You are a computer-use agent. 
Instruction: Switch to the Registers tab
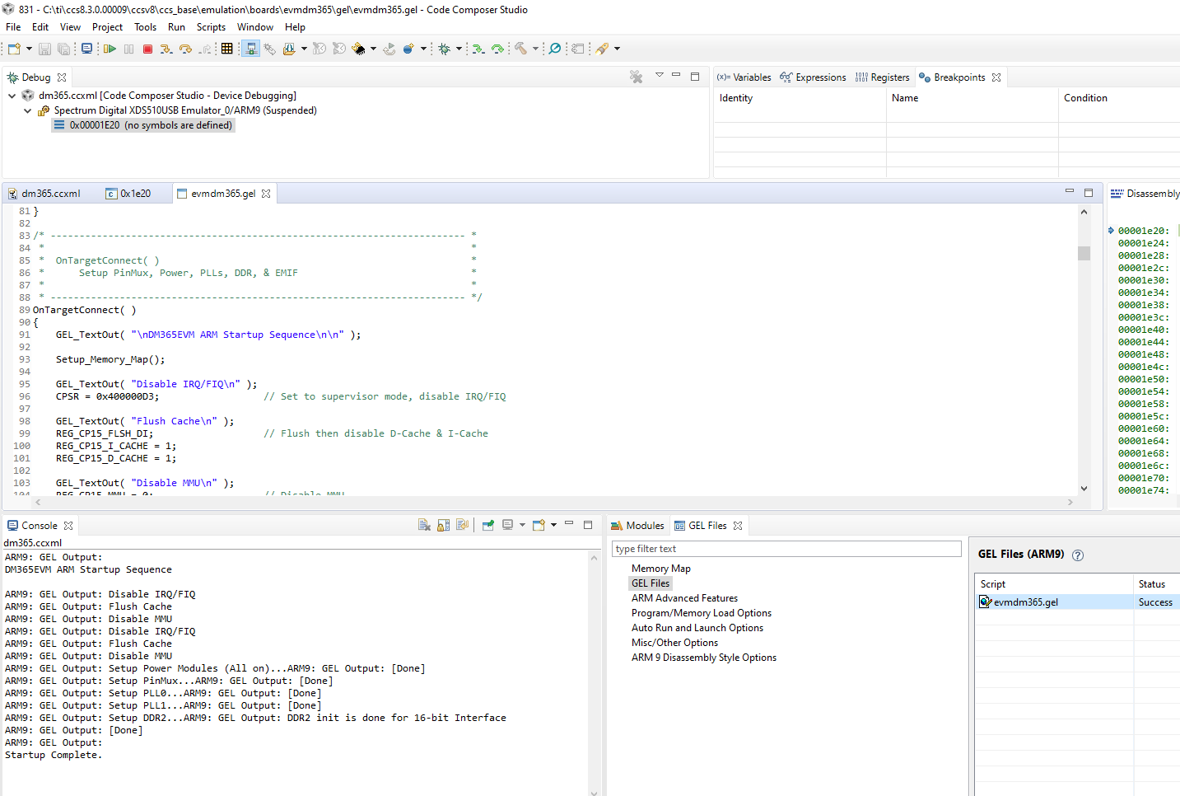tap(882, 77)
